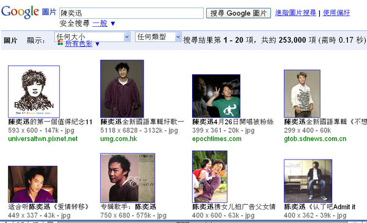Open the 安全搜尋 一般 setting link
This screenshot has height=223, width=367.
pyautogui.click(x=100, y=23)
